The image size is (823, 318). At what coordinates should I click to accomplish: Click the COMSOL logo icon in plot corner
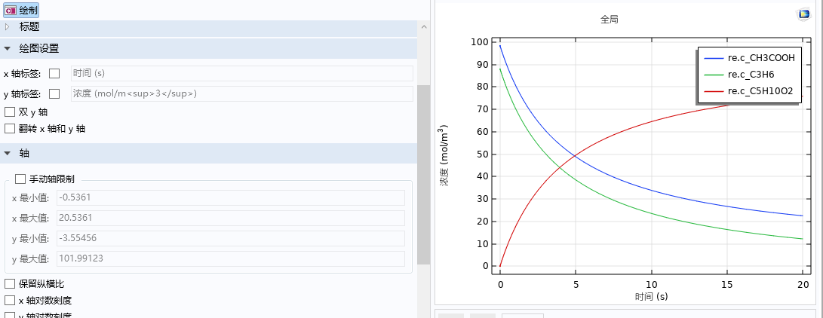coord(804,15)
